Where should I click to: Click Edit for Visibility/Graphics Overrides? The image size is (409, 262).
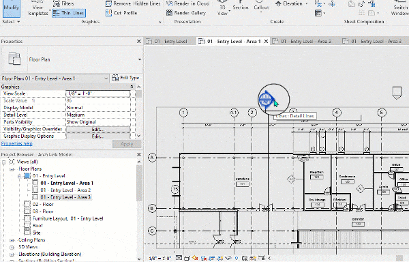pos(97,129)
